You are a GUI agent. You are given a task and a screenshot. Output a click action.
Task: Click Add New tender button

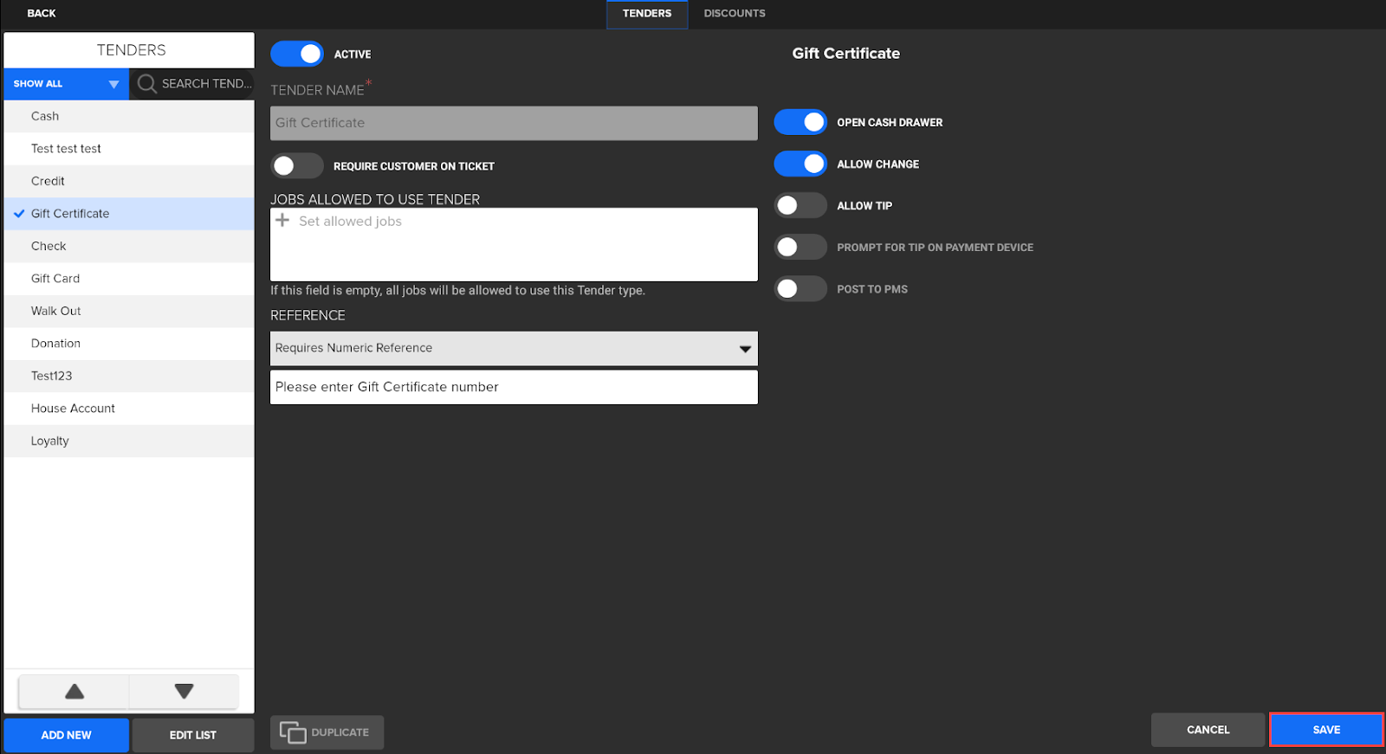coord(66,735)
